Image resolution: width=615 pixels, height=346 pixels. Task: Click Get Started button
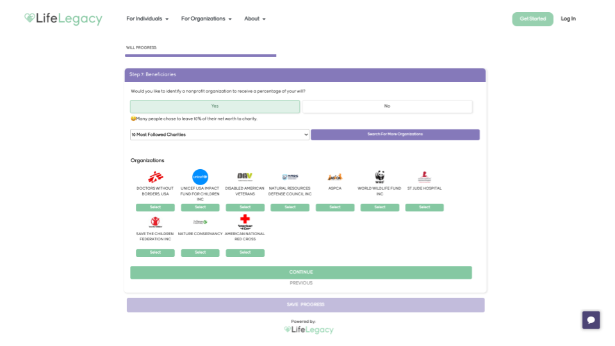[532, 19]
